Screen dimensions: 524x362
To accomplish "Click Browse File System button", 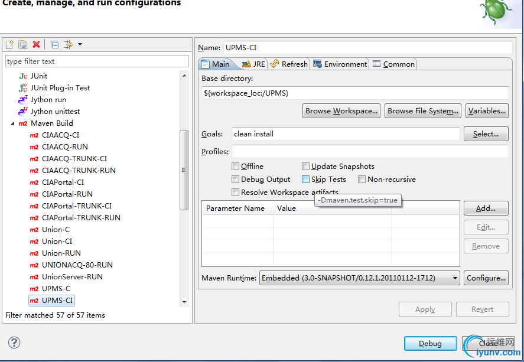I will tap(423, 111).
